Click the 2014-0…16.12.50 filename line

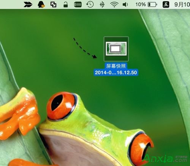click(116, 73)
